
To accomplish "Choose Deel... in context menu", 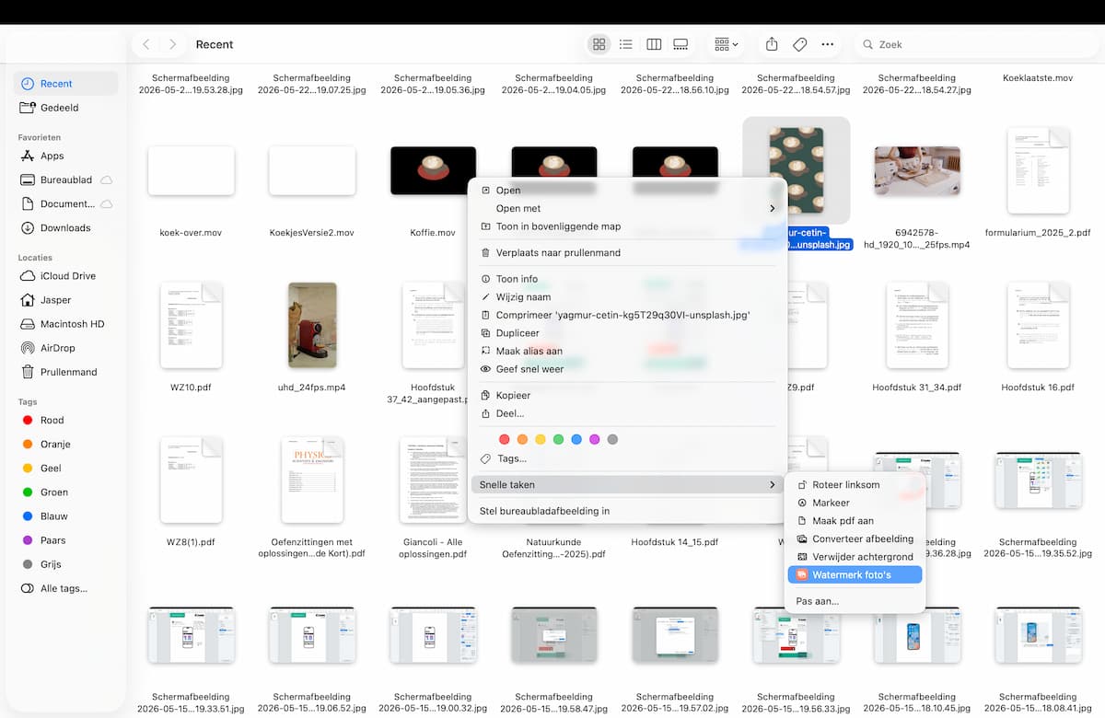I will 627,413.
